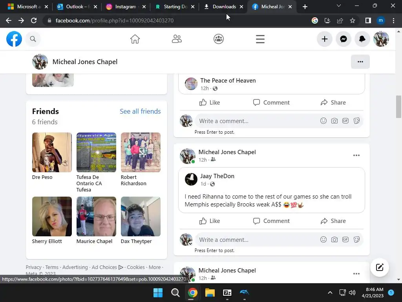The width and height of the screenshot is (402, 302).
Task: Attach photo in Peace of Heaven comment box
Action: point(334,121)
